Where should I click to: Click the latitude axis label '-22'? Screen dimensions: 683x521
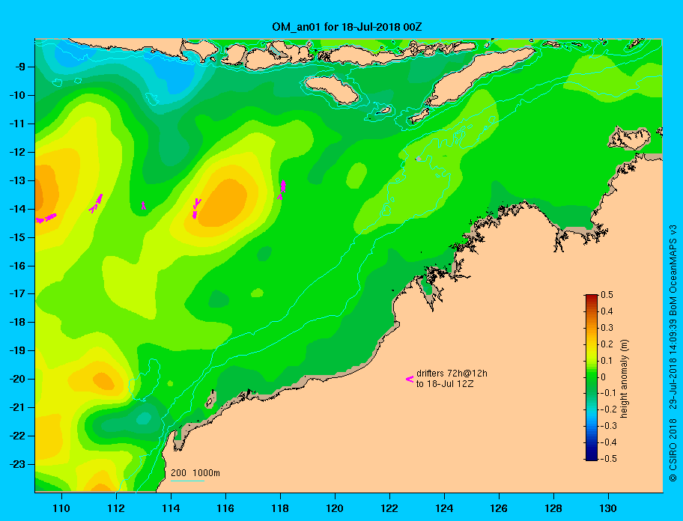pos(16,436)
